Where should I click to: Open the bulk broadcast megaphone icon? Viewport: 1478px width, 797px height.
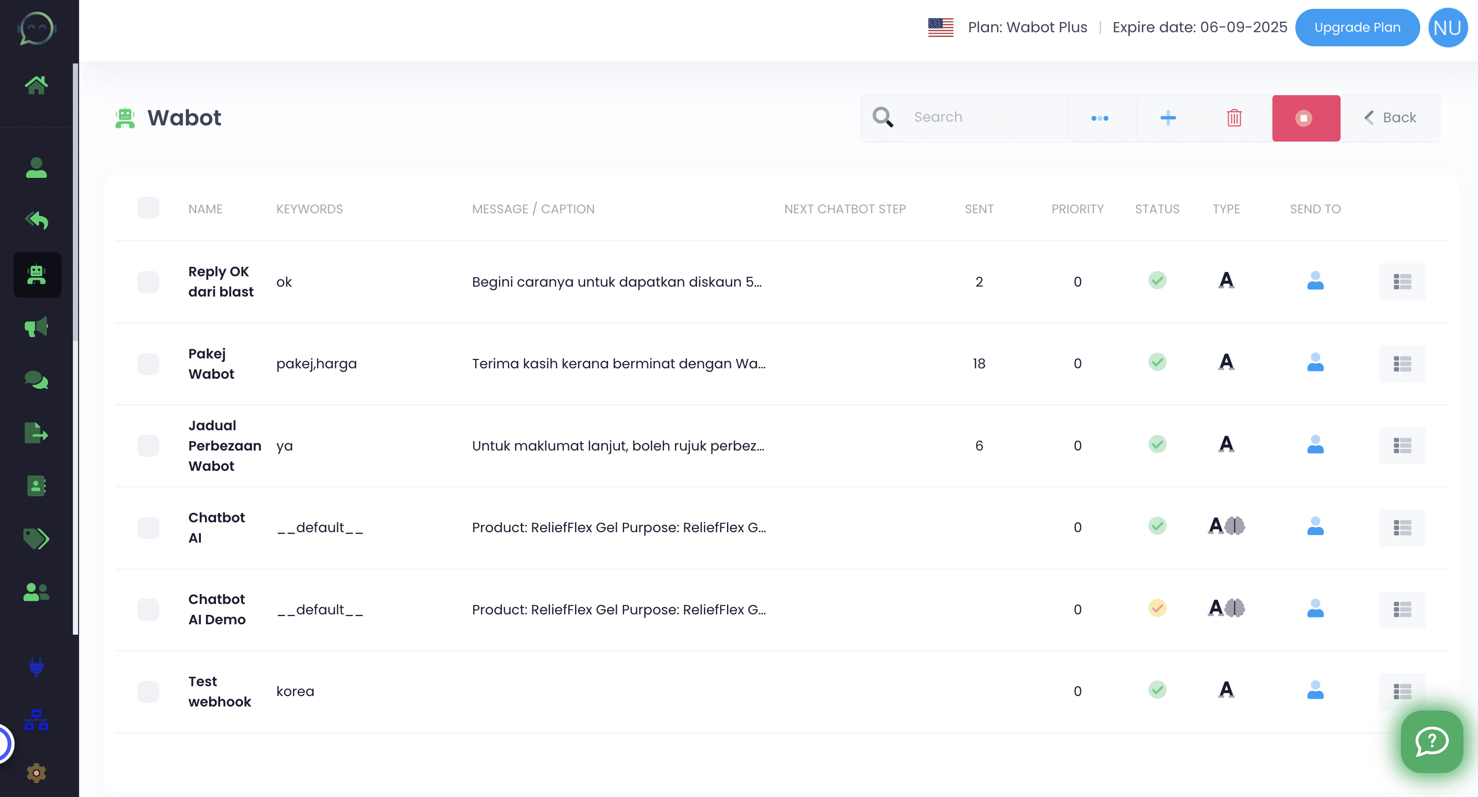point(36,327)
